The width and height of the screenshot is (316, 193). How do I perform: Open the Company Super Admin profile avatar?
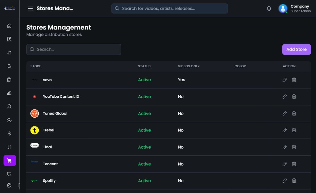click(x=283, y=8)
